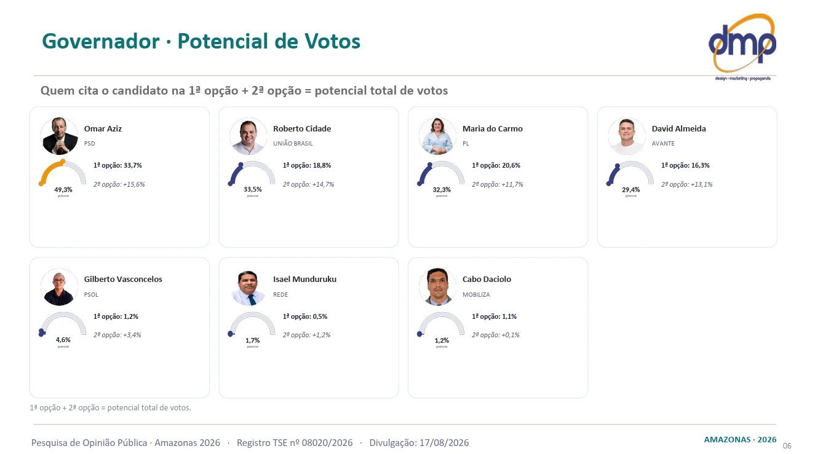
Task: Select Gilberto Vasconcelos's portrait photo
Action: (60, 287)
